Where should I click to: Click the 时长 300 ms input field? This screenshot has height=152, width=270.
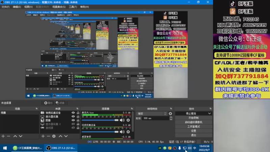(x=156, y=118)
